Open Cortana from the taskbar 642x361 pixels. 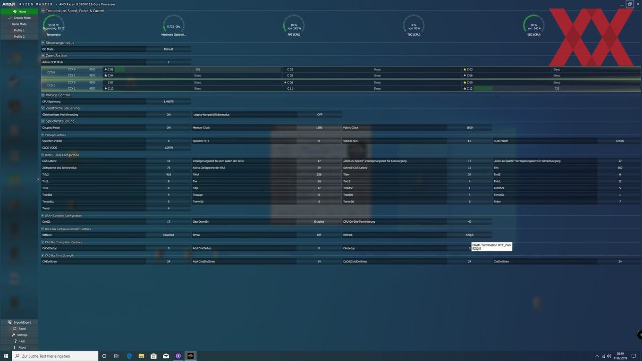(x=104, y=356)
